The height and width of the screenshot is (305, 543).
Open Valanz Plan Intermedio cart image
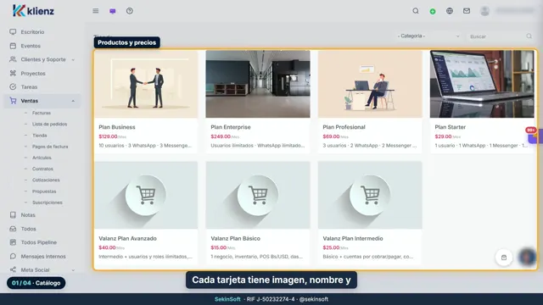click(x=370, y=195)
